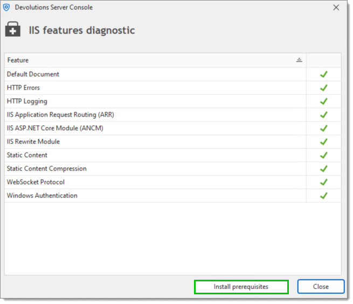Select the HTTP Logging row
The image size is (353, 304).
(172, 101)
